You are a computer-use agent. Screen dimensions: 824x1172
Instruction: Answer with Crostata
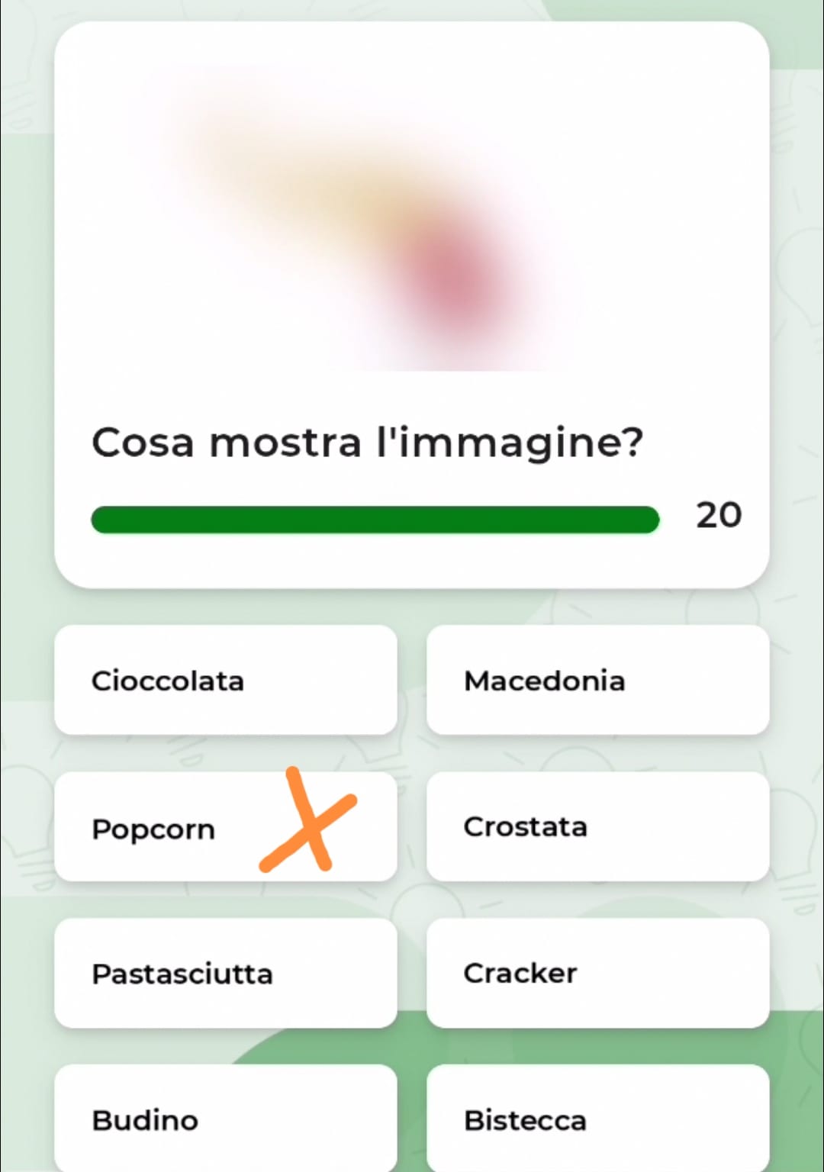tap(597, 826)
